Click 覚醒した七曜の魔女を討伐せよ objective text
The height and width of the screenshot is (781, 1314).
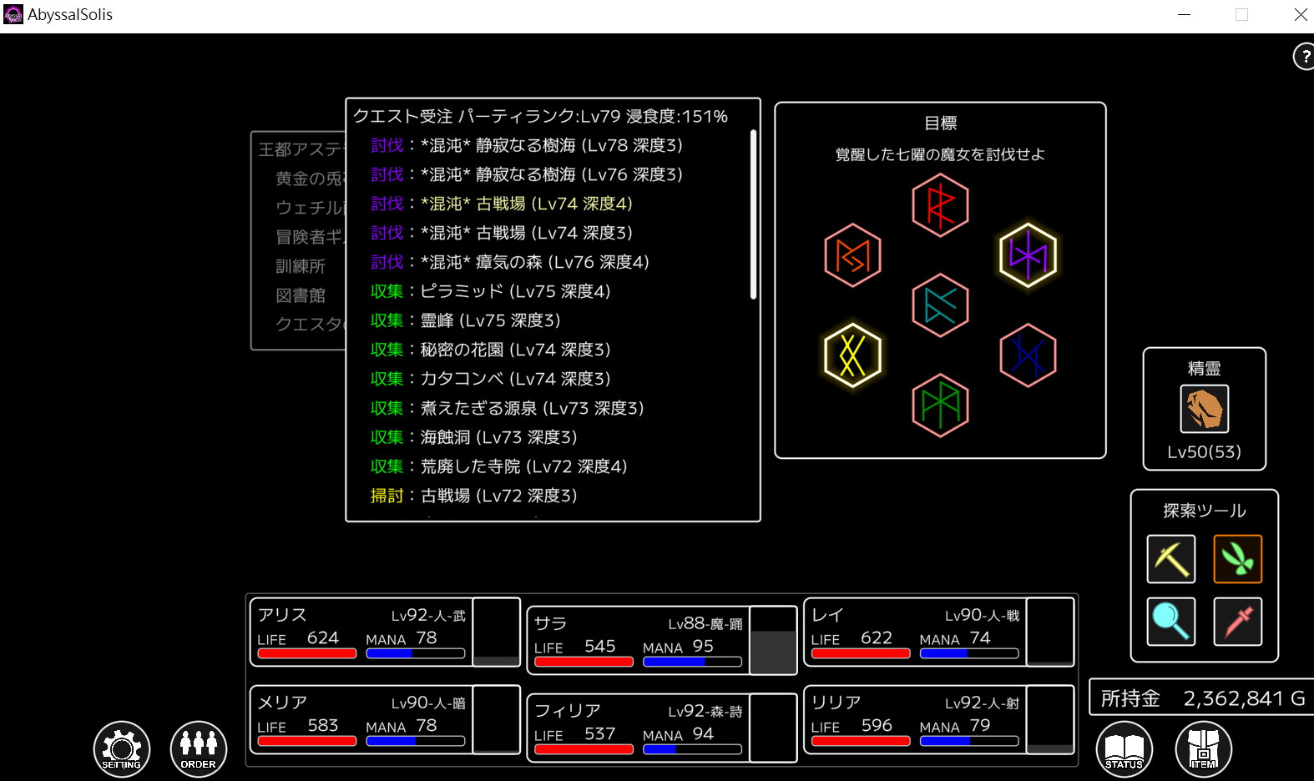click(941, 154)
